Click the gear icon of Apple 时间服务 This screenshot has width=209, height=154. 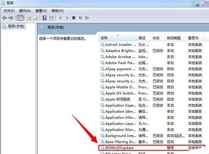pos(102,99)
